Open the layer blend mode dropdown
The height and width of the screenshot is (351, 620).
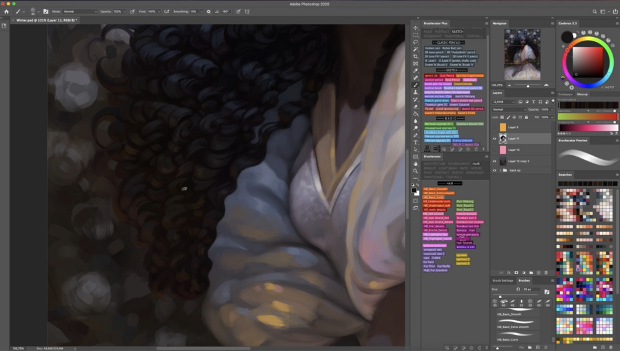click(510, 109)
